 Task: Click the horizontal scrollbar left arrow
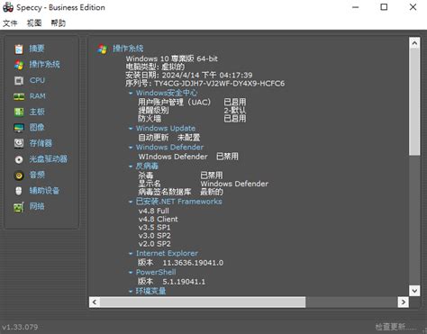coord(95,302)
